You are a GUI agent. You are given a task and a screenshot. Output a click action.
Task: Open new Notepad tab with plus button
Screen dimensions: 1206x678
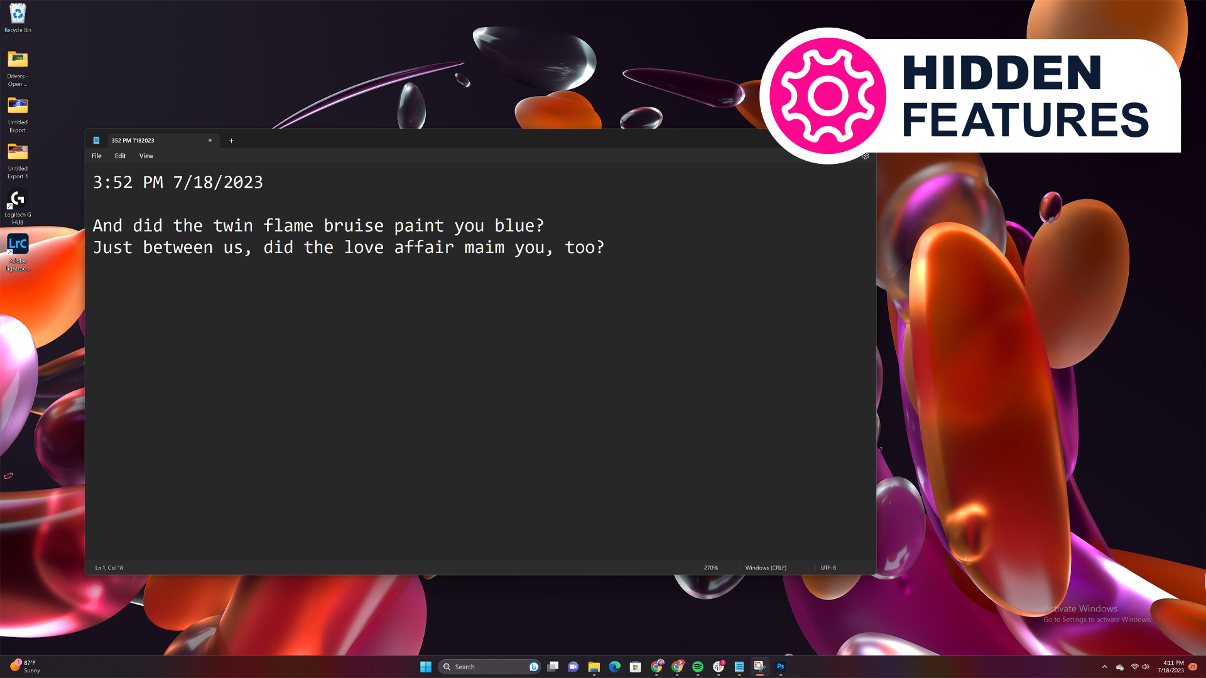(231, 140)
